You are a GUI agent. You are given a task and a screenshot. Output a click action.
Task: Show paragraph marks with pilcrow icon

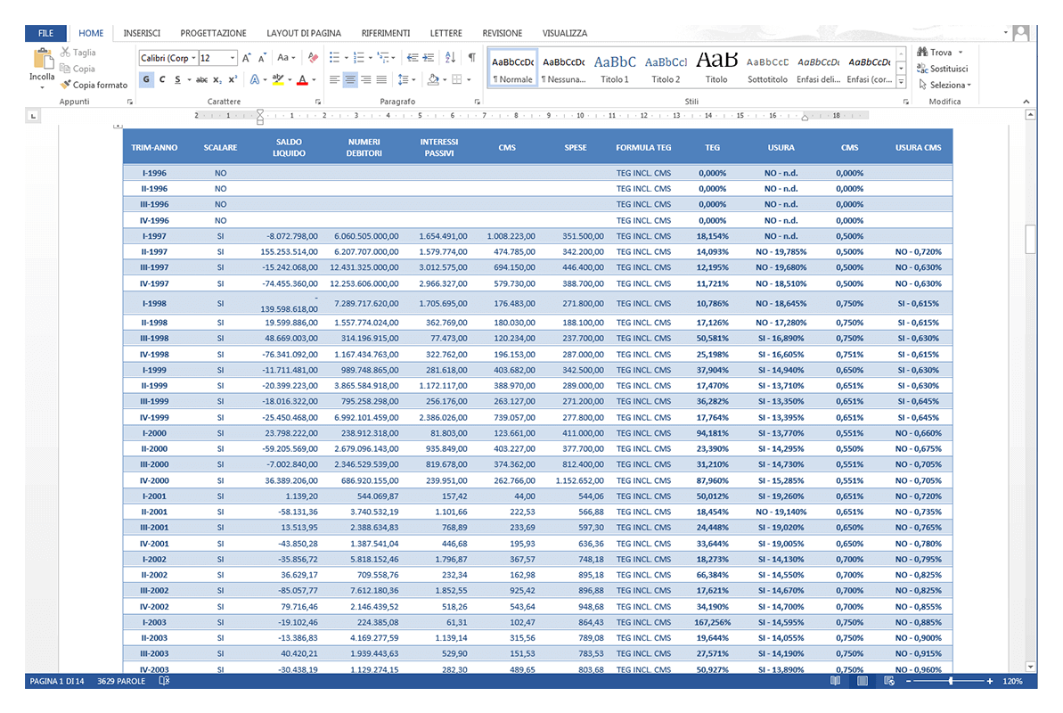(472, 58)
